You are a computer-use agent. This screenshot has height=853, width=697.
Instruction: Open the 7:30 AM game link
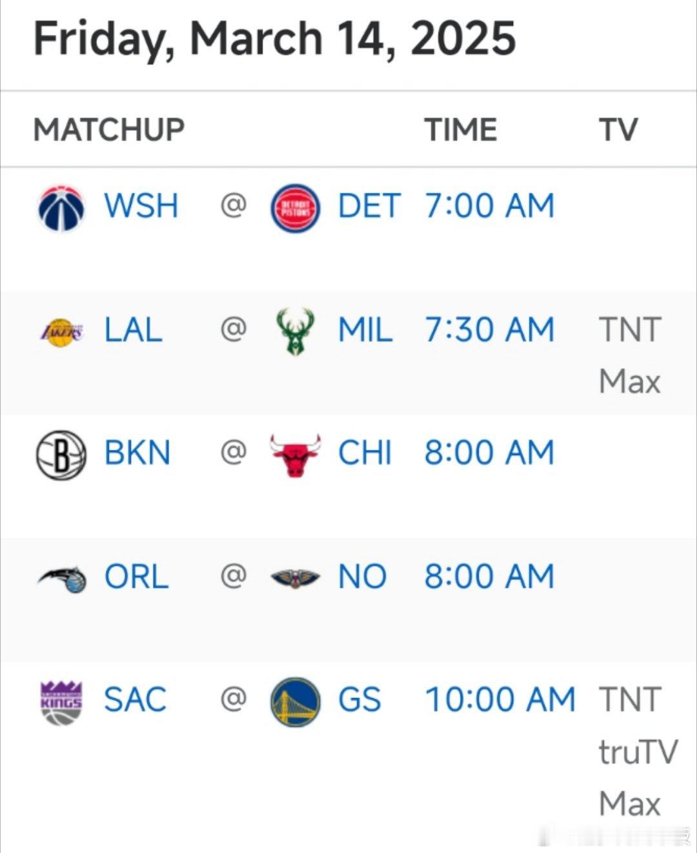coord(489,330)
